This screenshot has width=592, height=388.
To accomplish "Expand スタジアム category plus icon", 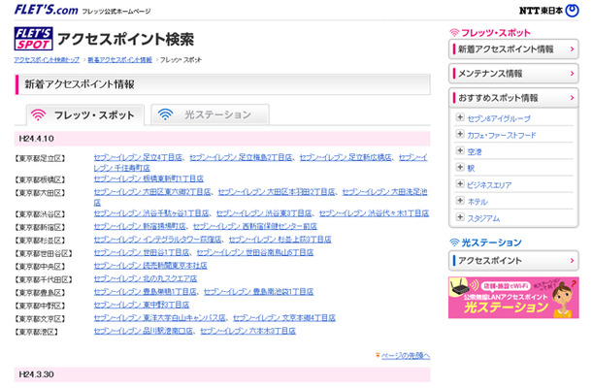I will (x=460, y=217).
